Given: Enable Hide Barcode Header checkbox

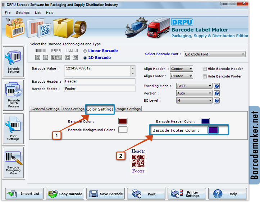Looking at the screenshot, I should tap(205, 69).
